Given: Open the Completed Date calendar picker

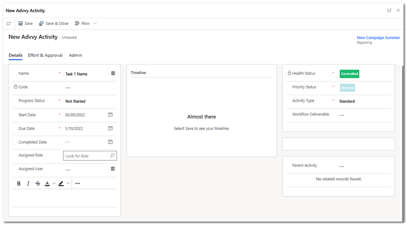Looking at the screenshot, I should click(110, 142).
